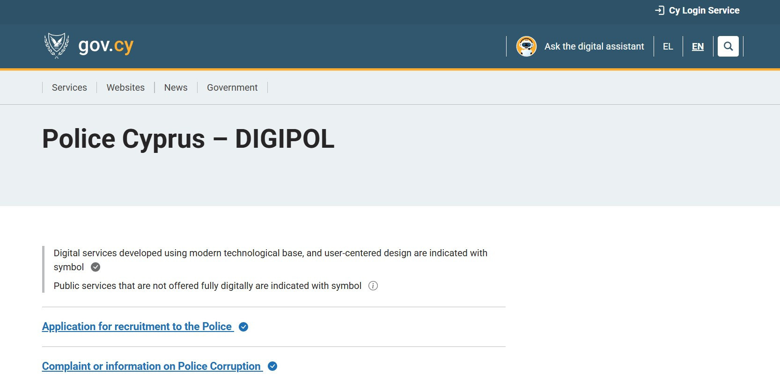The height and width of the screenshot is (382, 780).
Task: Click the blue checkmark beside Application for recruitment
Action: [x=243, y=327]
